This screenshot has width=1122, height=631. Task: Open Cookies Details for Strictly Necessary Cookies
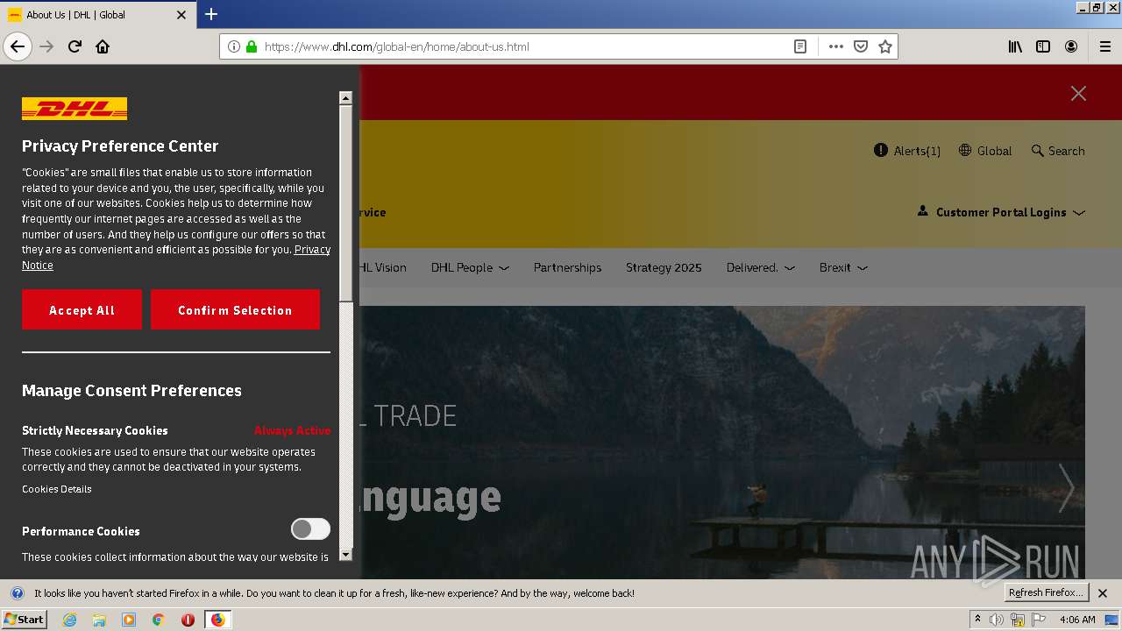pos(57,489)
